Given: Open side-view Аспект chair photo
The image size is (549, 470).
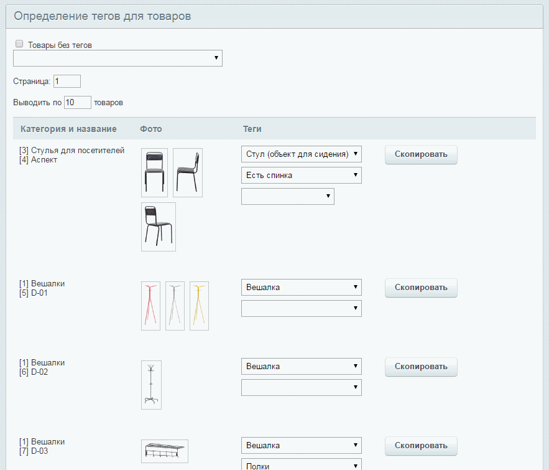Looking at the screenshot, I should (x=187, y=172).
